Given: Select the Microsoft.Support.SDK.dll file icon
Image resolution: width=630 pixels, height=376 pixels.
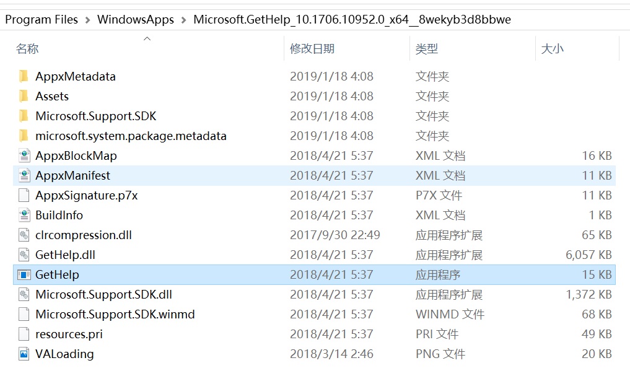Looking at the screenshot, I should pos(24,294).
